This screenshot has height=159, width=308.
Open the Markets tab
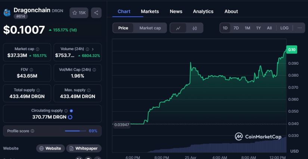(150, 11)
